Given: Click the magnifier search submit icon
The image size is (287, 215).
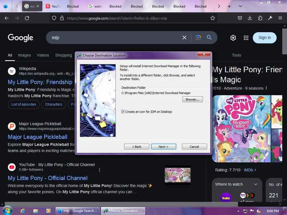Looking at the screenshot, I should [209, 38].
